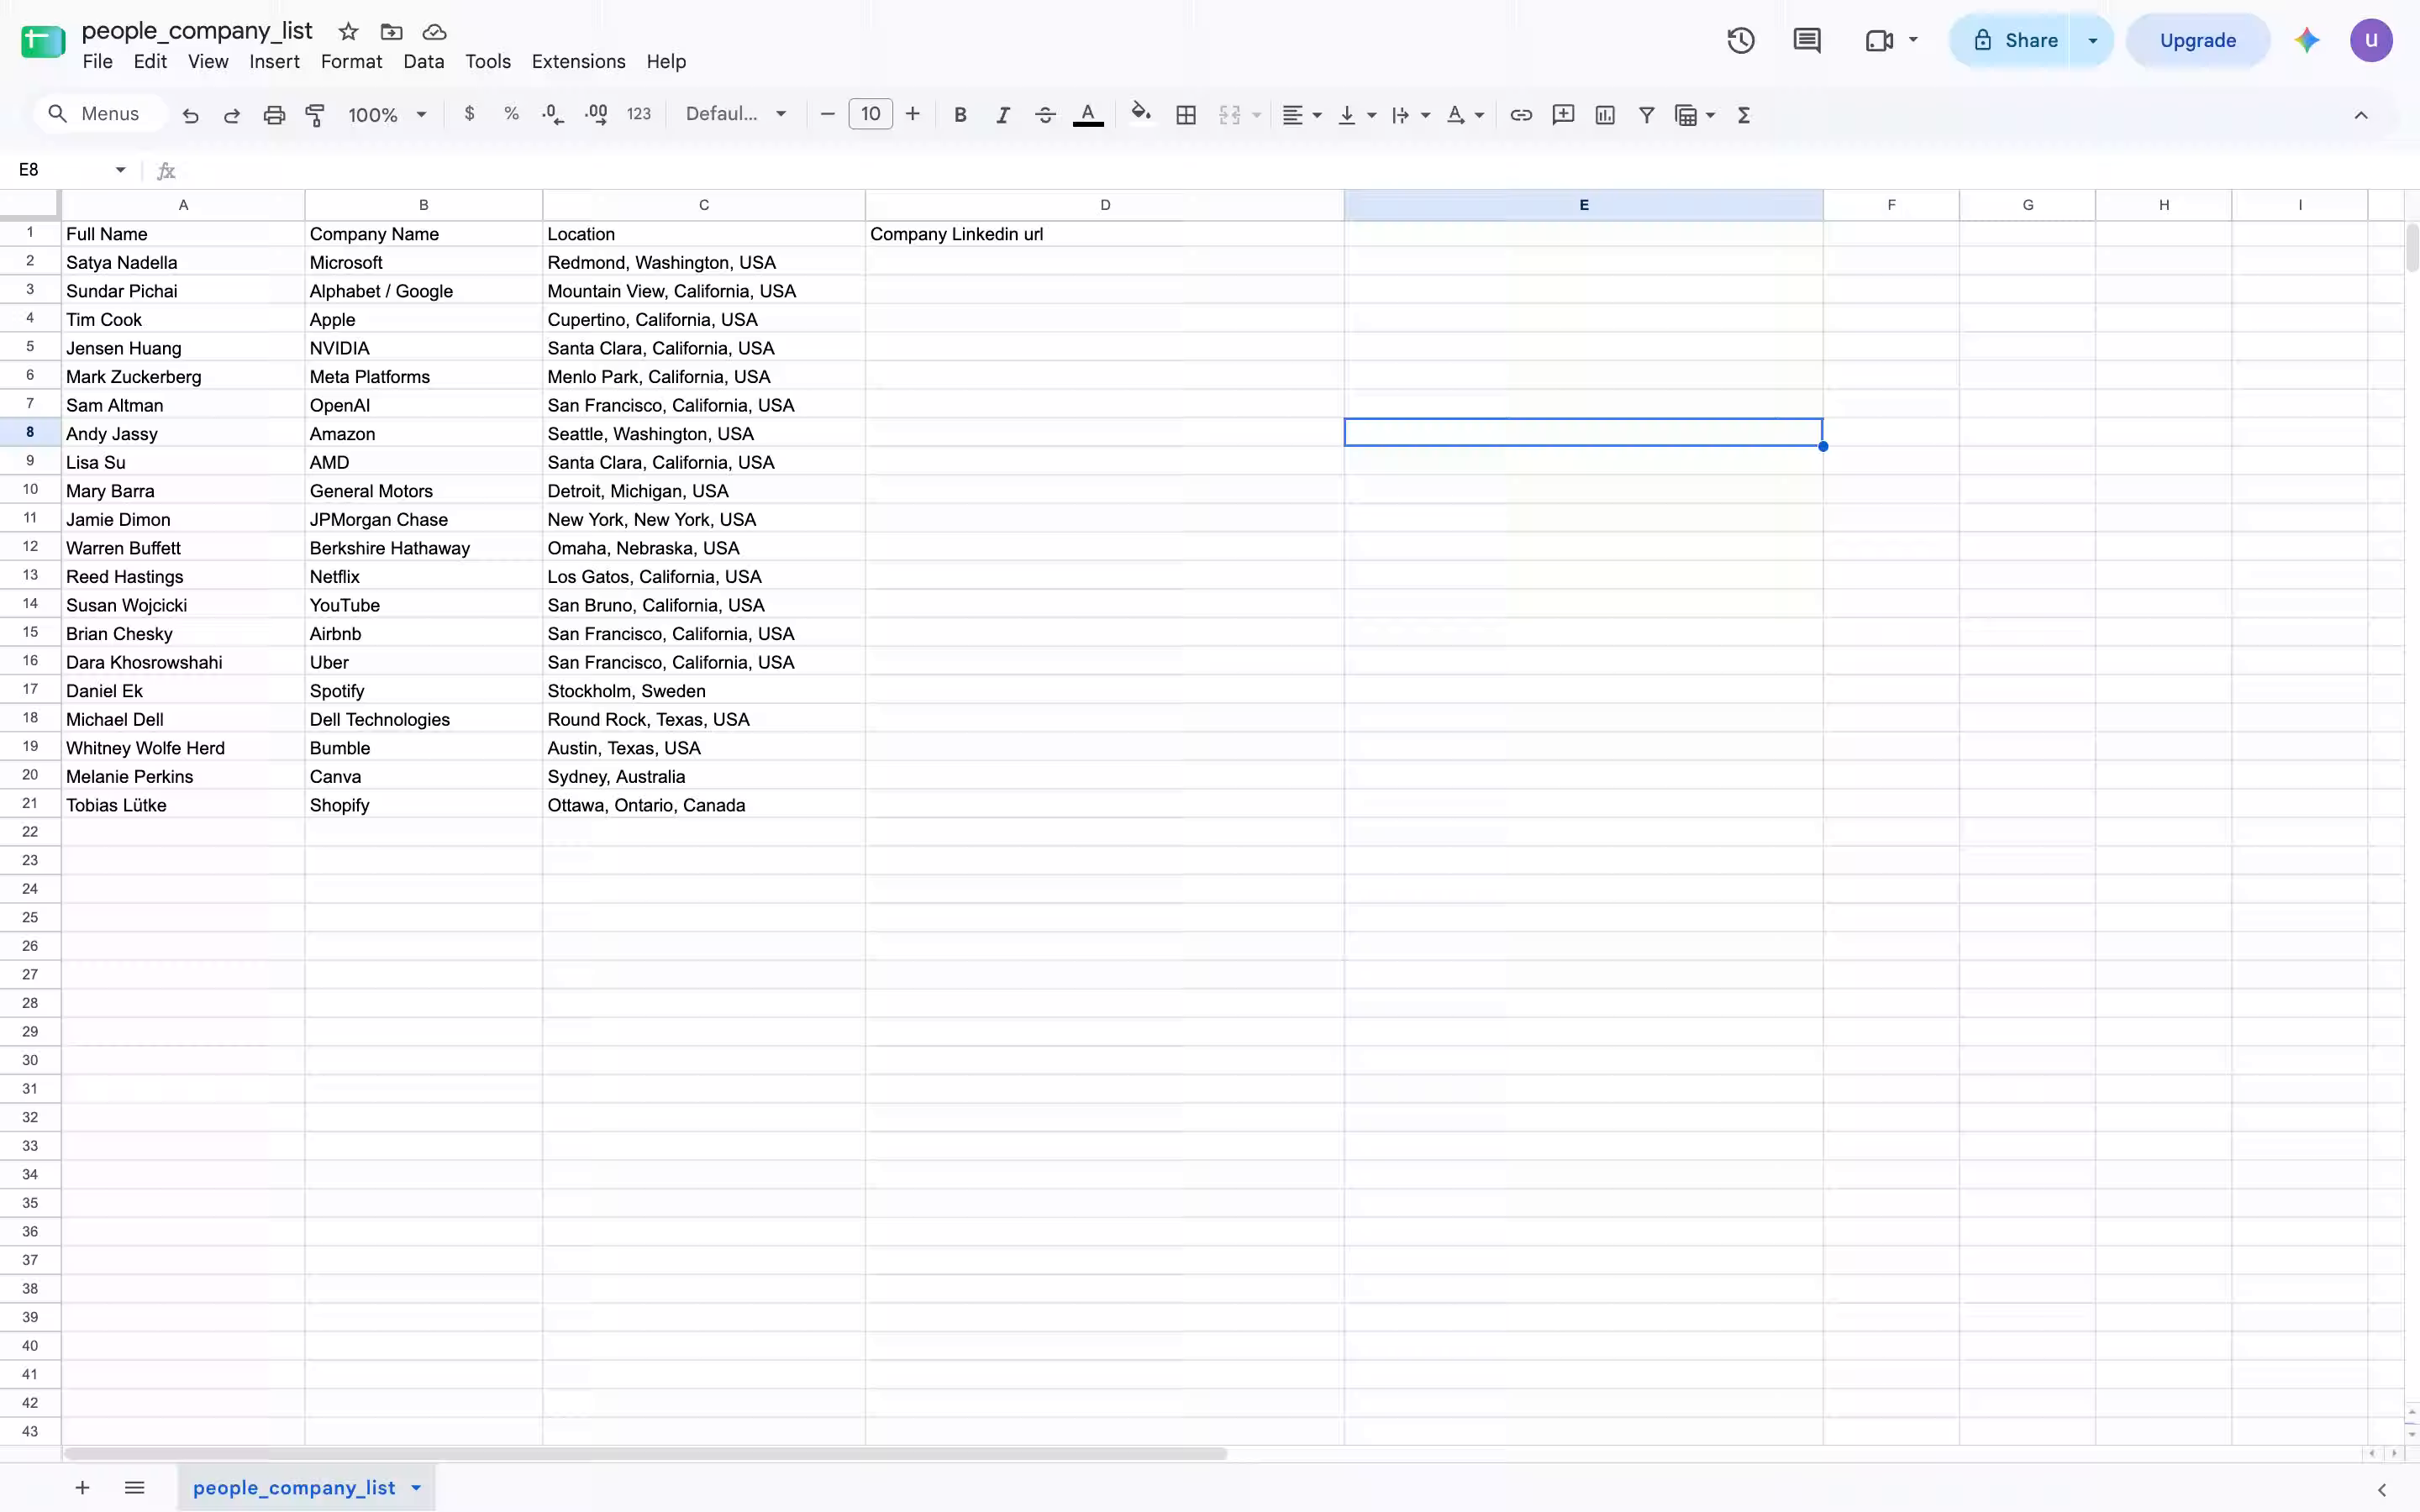
Task: Open the Data menu
Action: (423, 62)
